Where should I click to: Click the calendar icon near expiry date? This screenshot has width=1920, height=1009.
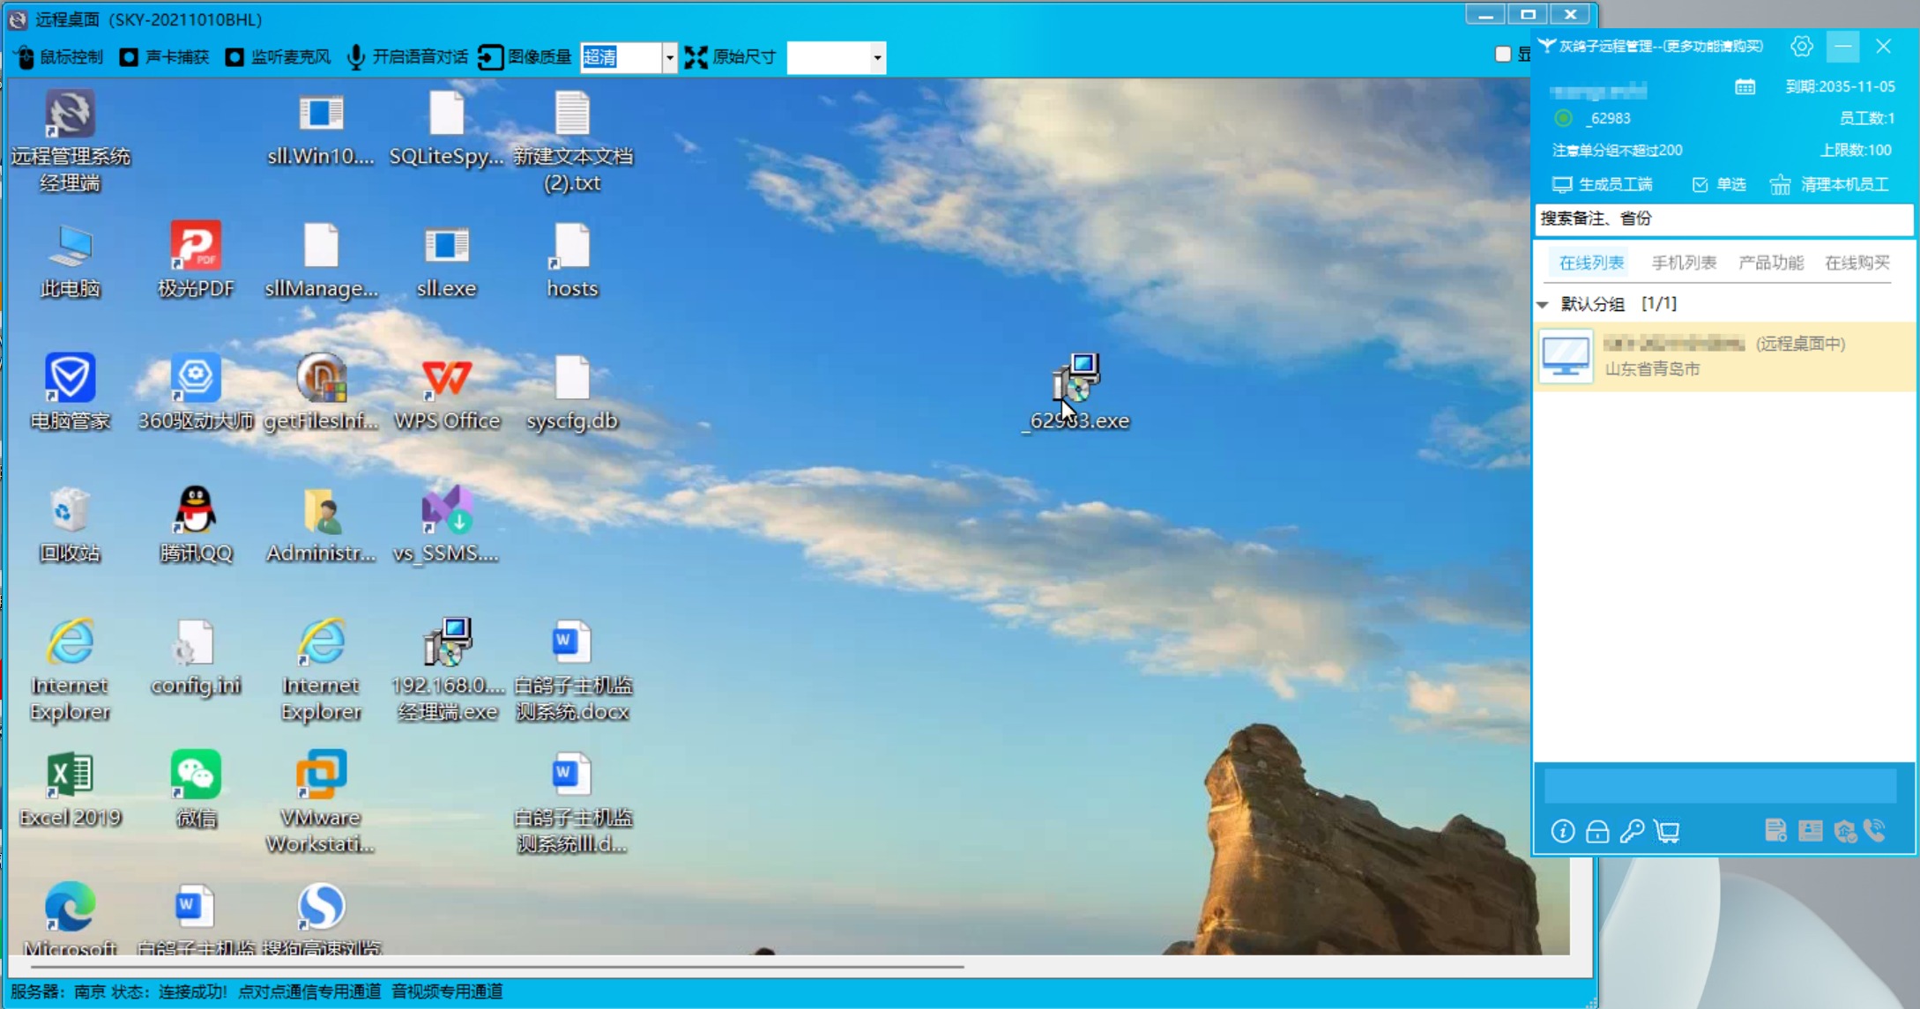point(1745,86)
